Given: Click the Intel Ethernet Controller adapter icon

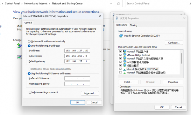Looking at the screenshot, I should (x=121, y=36).
